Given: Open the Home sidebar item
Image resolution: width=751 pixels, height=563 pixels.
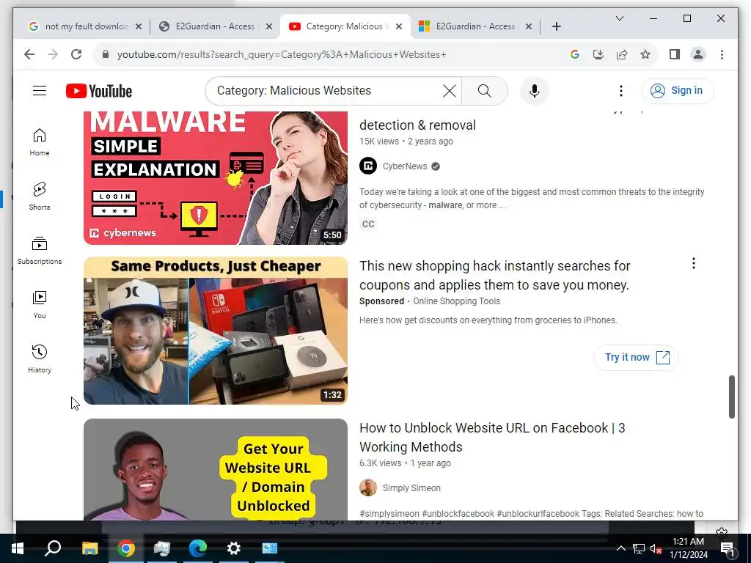Looking at the screenshot, I should point(40,142).
